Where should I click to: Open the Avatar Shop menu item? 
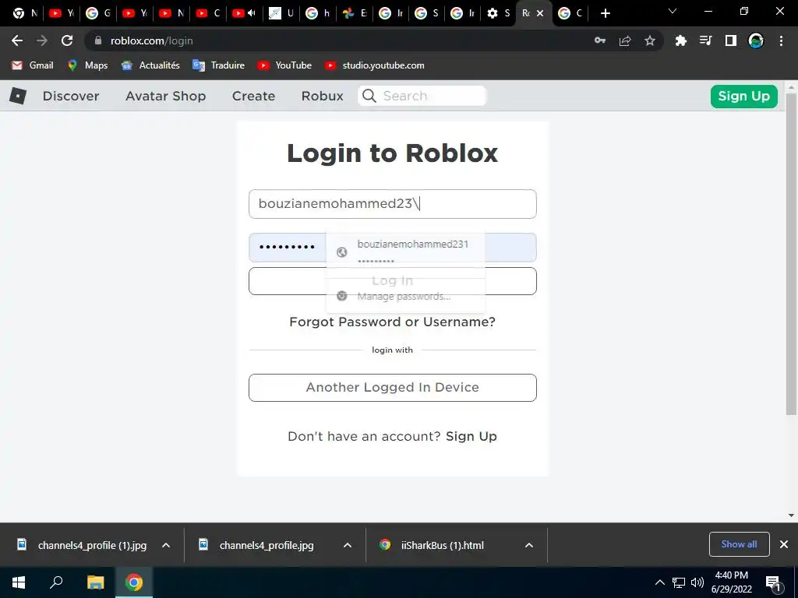(165, 96)
